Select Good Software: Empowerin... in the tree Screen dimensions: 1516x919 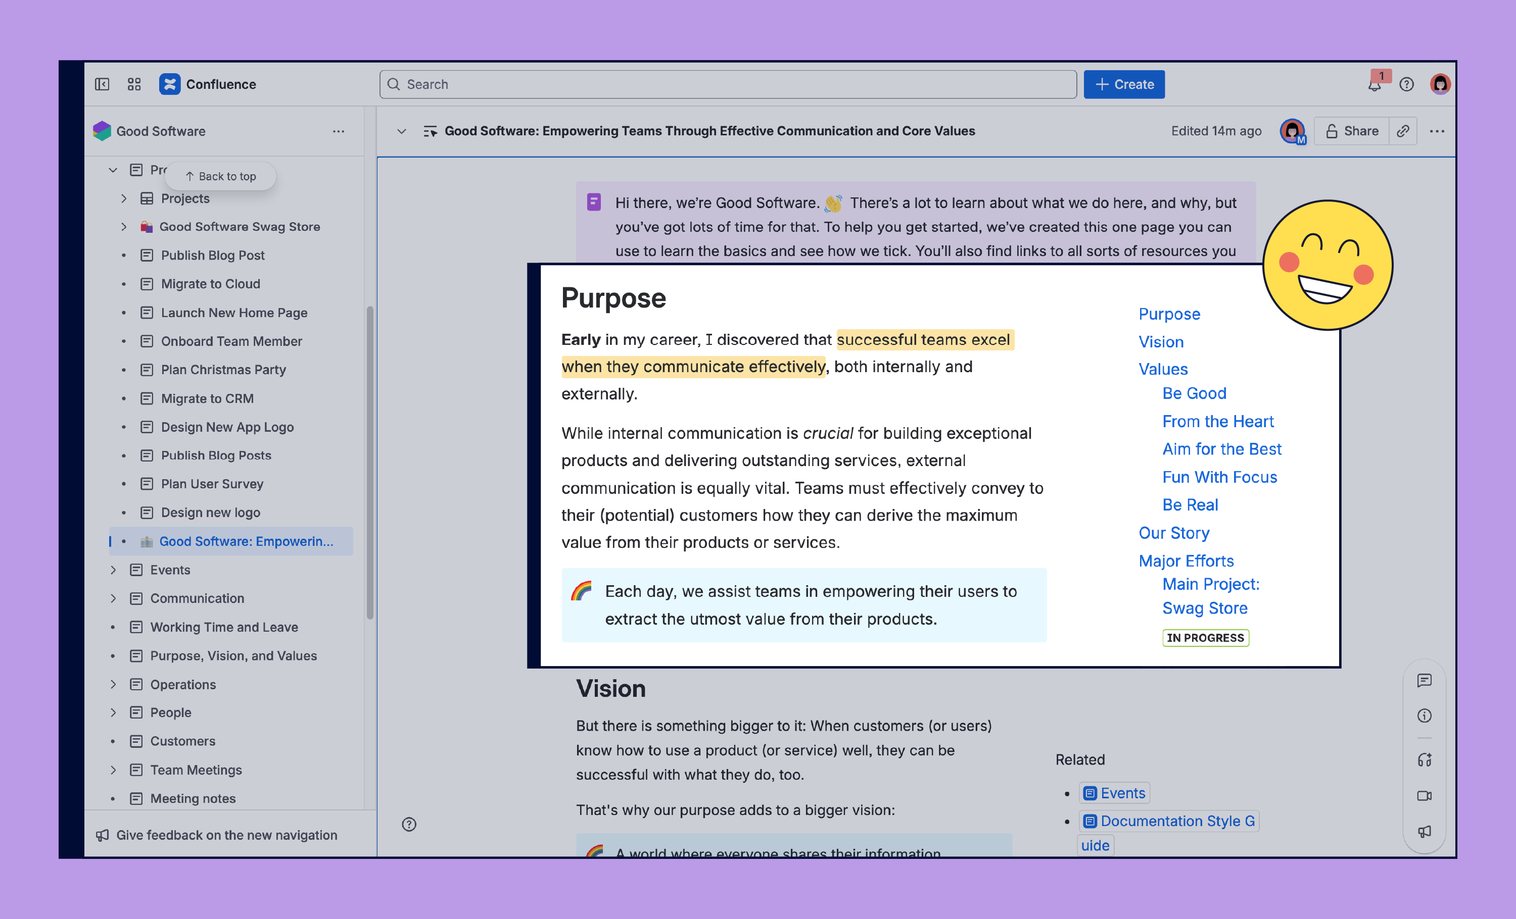coord(231,541)
